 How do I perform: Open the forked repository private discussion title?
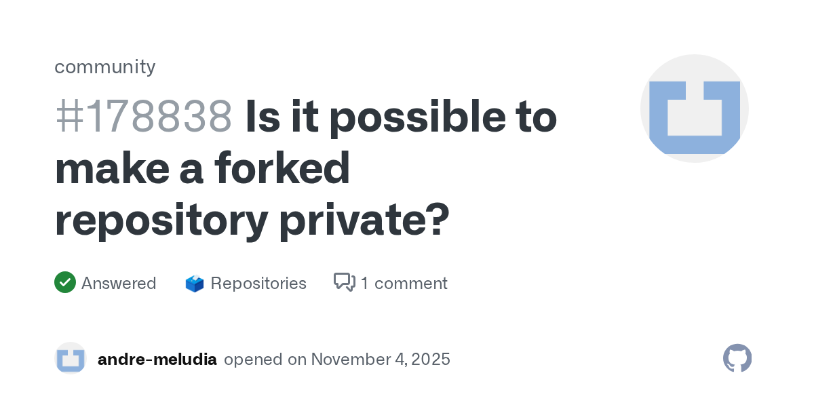point(305,168)
